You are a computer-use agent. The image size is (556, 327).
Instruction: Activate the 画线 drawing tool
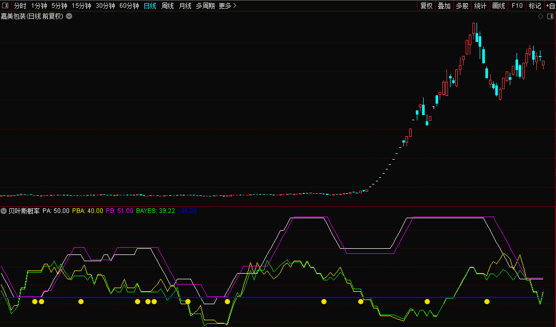[498, 6]
